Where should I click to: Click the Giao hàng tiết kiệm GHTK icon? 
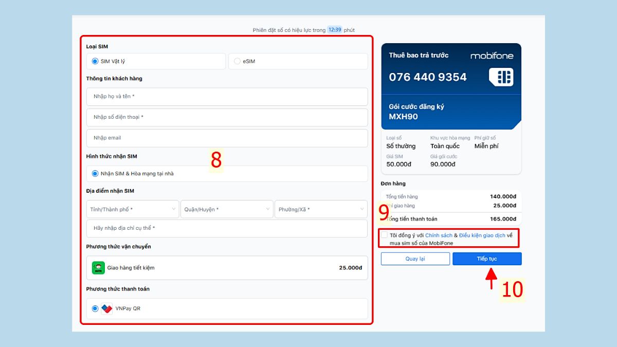coord(98,268)
